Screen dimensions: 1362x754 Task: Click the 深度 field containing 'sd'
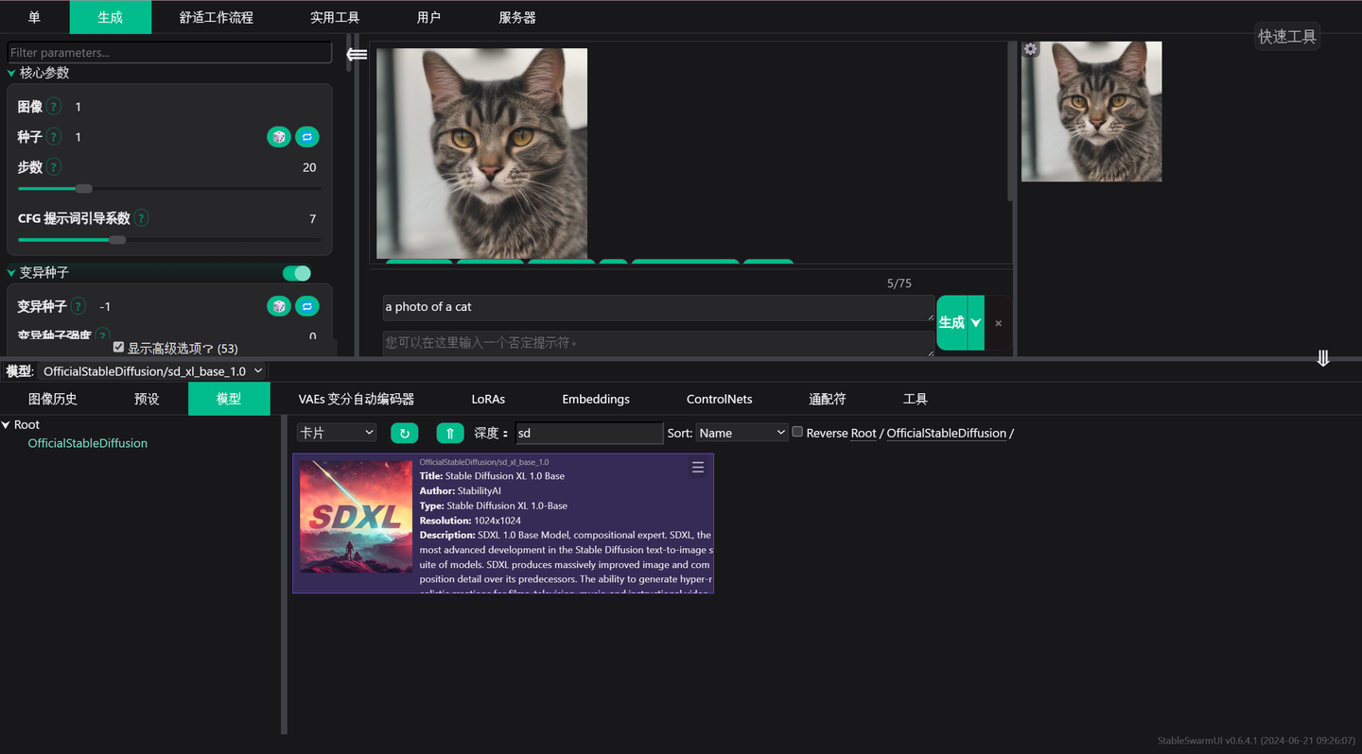coord(588,433)
